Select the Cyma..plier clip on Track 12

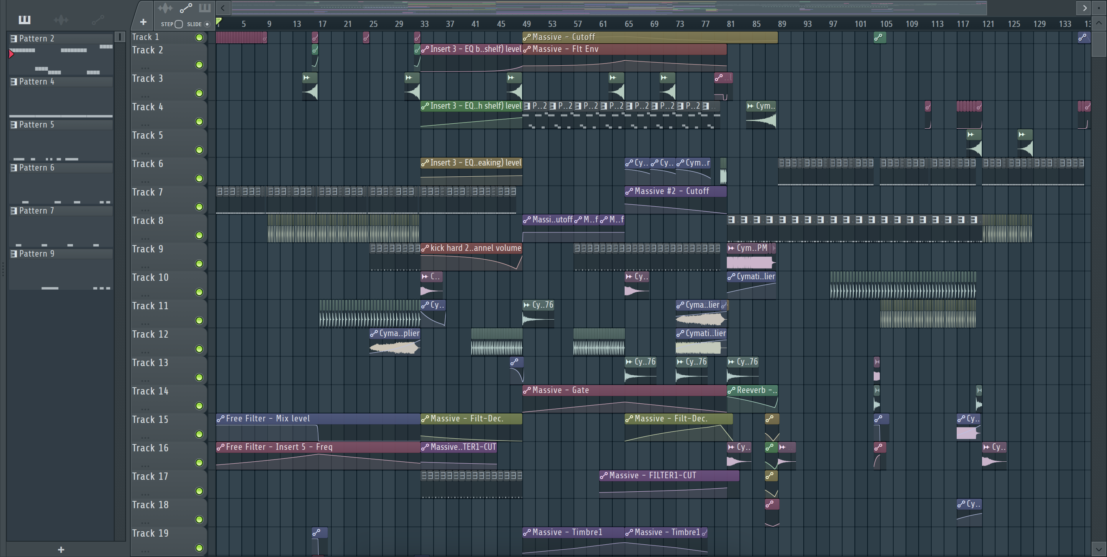point(394,333)
